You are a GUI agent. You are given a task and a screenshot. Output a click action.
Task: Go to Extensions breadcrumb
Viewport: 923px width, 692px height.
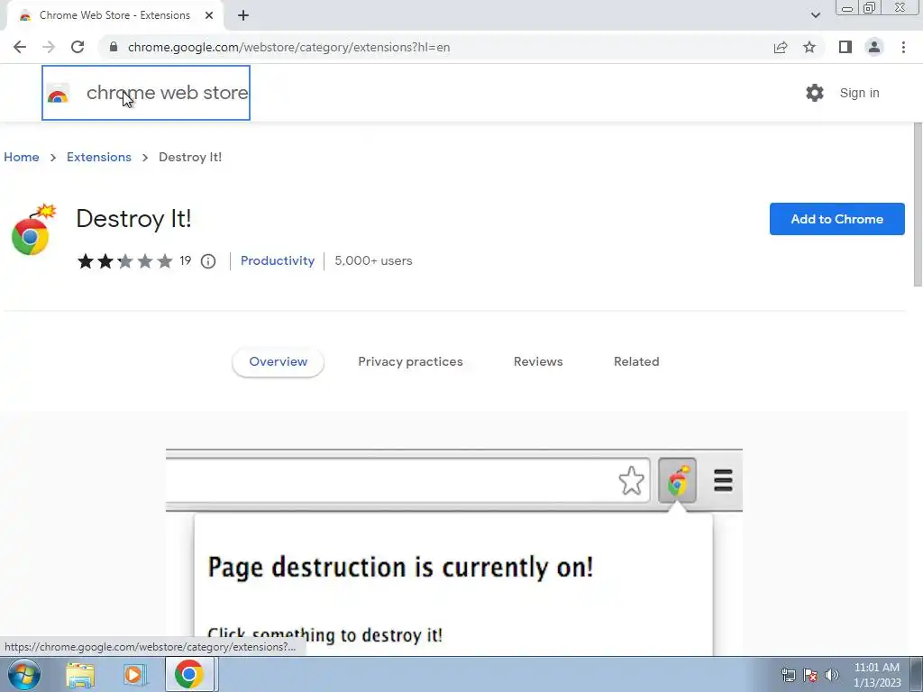pos(99,157)
